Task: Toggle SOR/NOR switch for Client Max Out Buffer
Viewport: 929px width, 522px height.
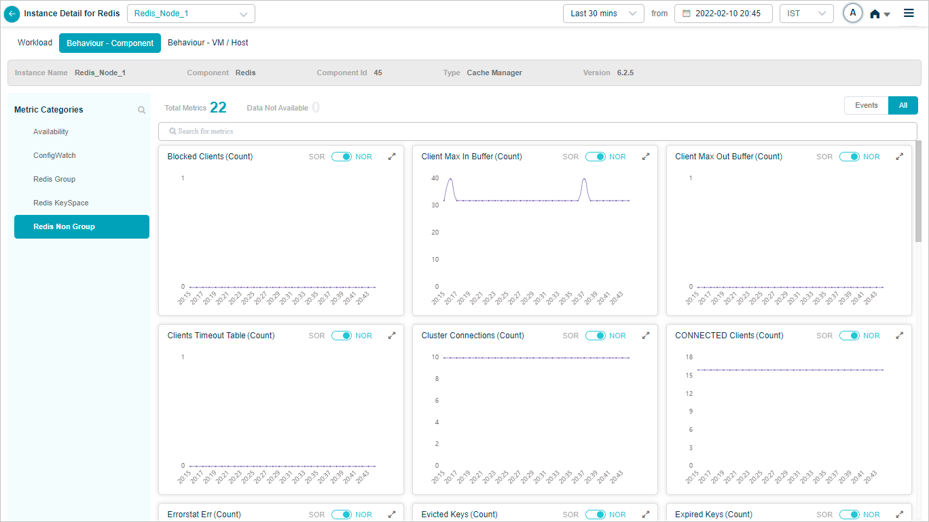Action: coord(850,157)
